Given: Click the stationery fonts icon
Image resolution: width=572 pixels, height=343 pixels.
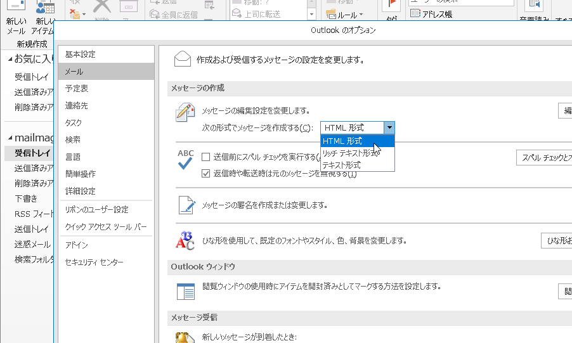Looking at the screenshot, I should 185,240.
